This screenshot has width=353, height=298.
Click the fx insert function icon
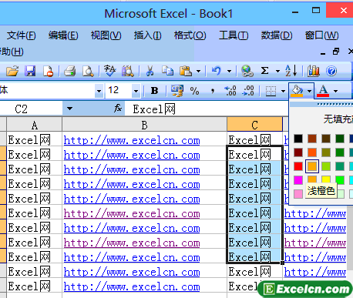coord(118,109)
